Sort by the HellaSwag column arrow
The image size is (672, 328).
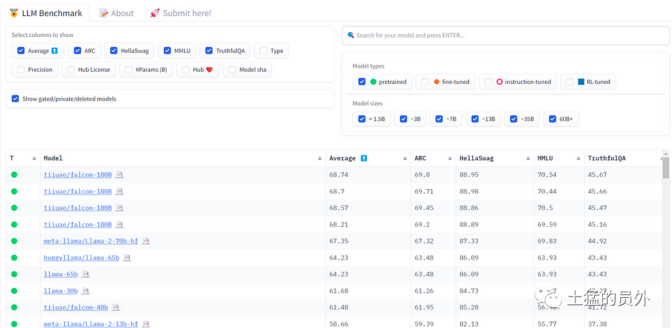pos(528,158)
